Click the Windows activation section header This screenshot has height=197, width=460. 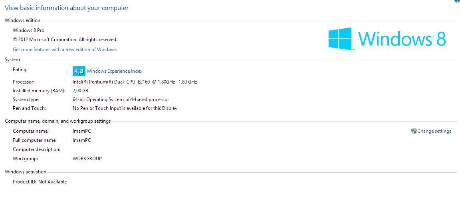(x=26, y=172)
